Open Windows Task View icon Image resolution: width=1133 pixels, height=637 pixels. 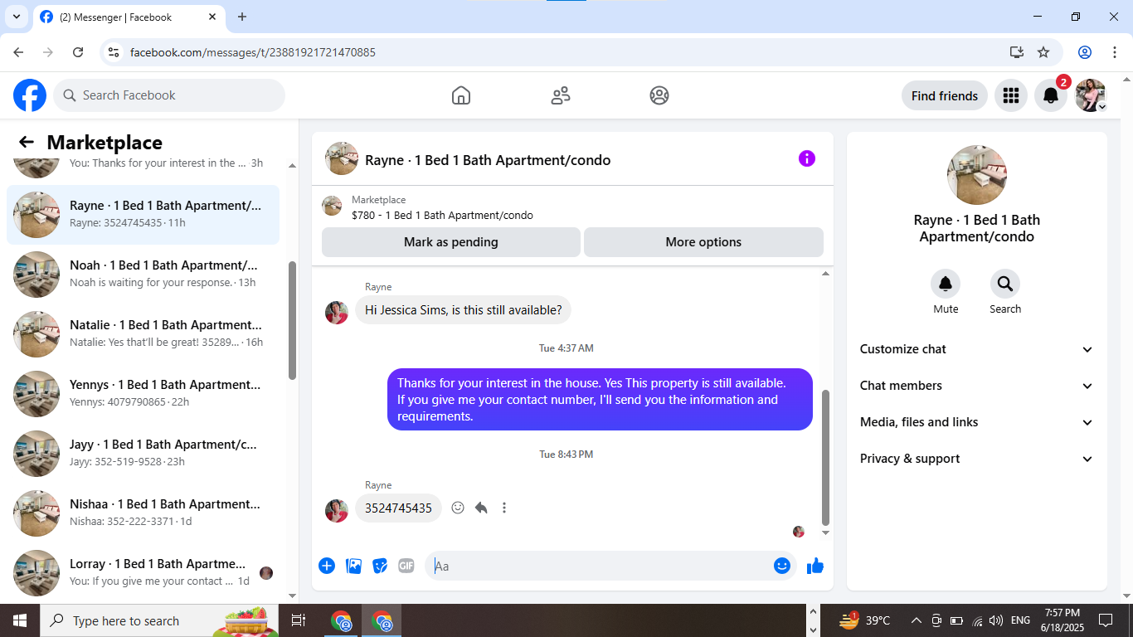299,620
